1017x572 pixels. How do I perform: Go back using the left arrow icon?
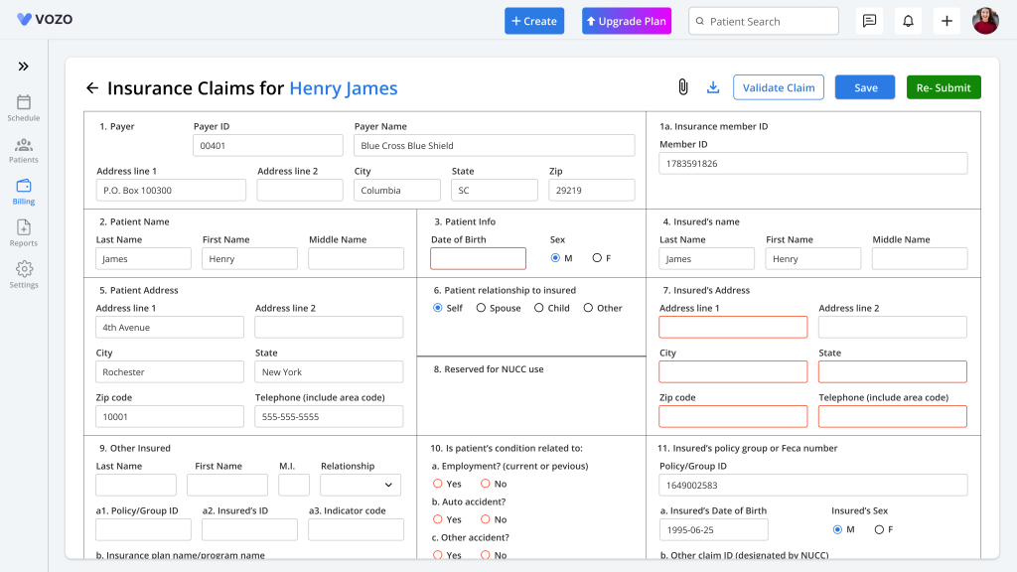coord(92,87)
